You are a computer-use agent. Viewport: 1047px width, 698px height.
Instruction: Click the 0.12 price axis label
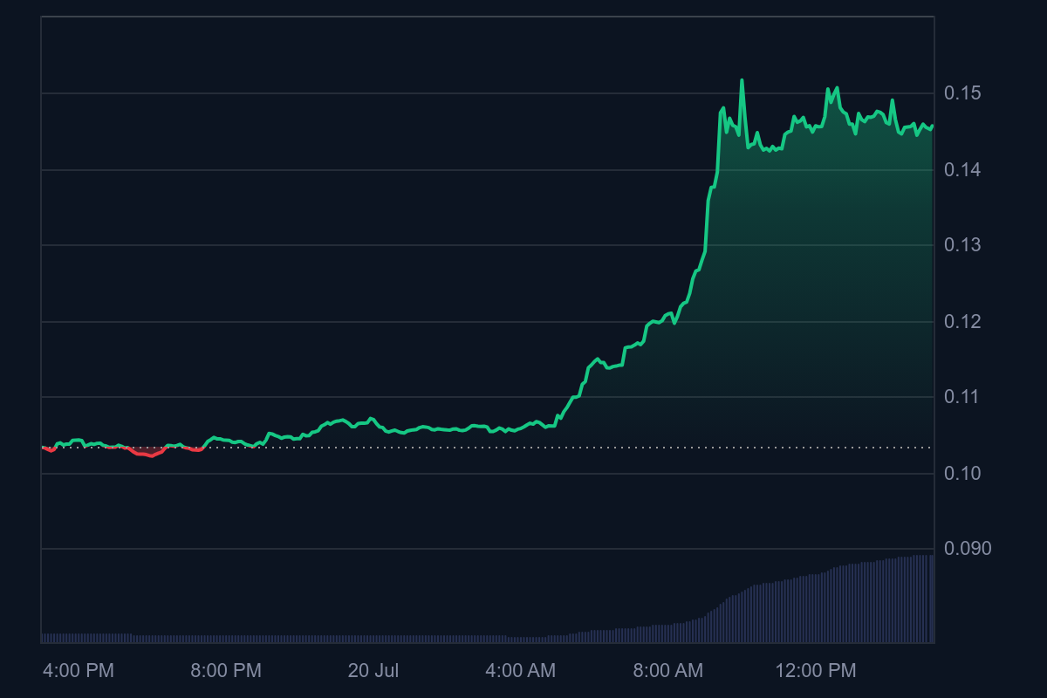point(962,322)
